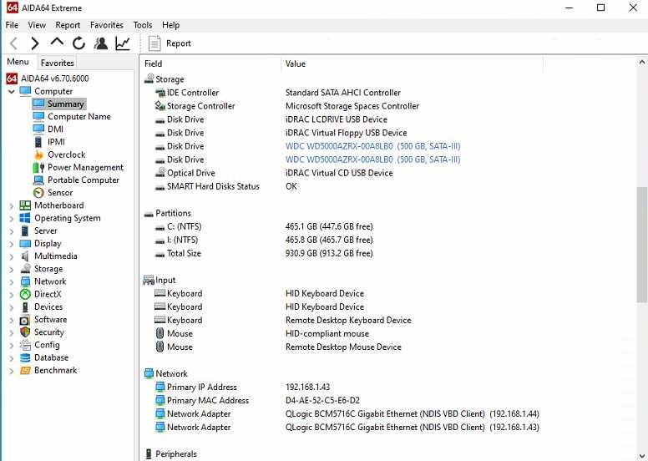Refresh the current page
The height and width of the screenshot is (461, 648).
[x=78, y=43]
